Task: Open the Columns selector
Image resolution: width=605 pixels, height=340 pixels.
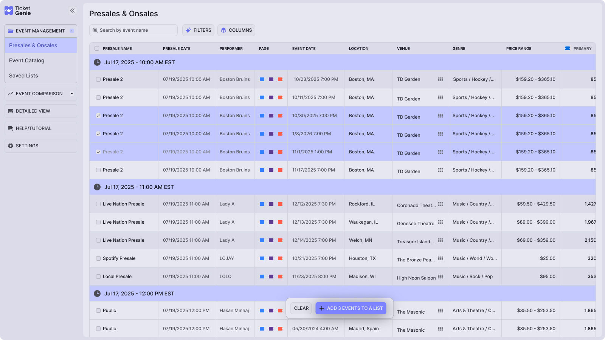Action: point(236,30)
